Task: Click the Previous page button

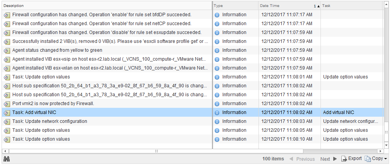Action: pos(302,159)
